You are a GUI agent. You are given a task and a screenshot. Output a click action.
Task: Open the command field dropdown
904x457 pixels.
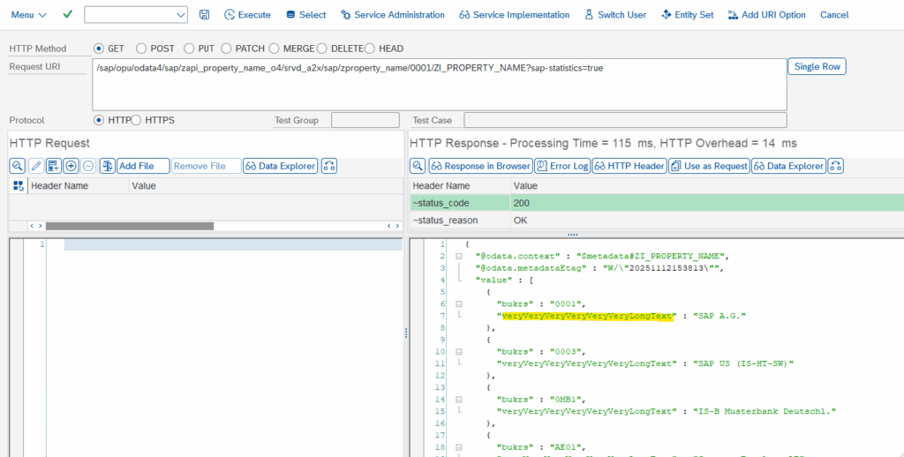coord(181,15)
